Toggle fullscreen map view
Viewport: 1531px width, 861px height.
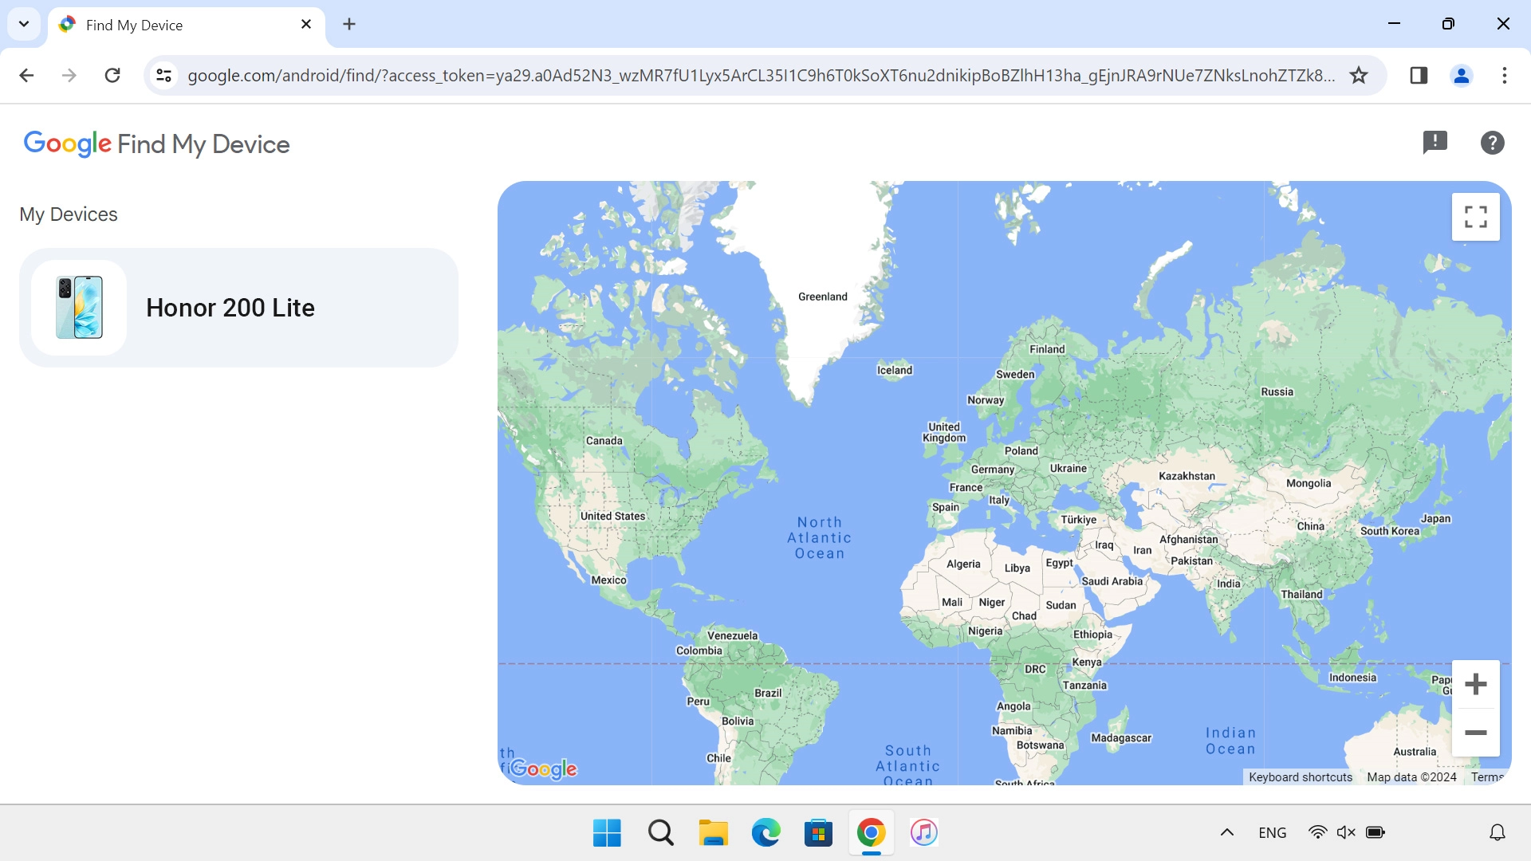coord(1475,217)
